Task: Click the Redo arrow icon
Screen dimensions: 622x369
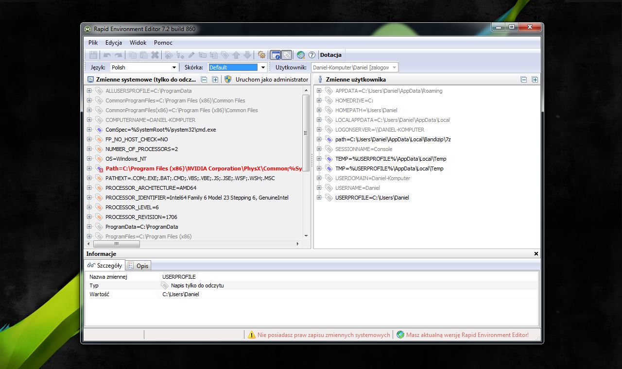Action: coord(118,55)
